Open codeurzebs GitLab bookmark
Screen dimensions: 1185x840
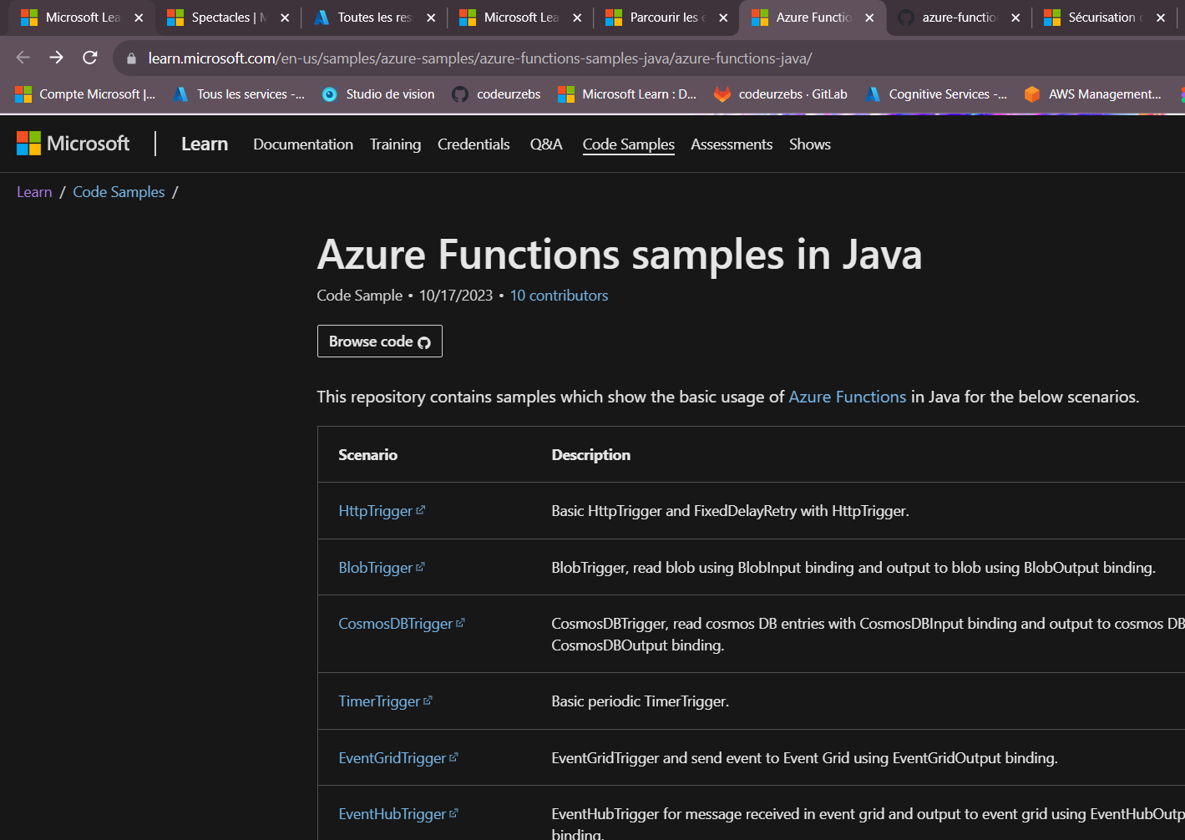(781, 94)
